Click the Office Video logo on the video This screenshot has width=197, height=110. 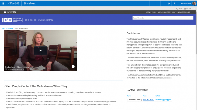click(74, 66)
